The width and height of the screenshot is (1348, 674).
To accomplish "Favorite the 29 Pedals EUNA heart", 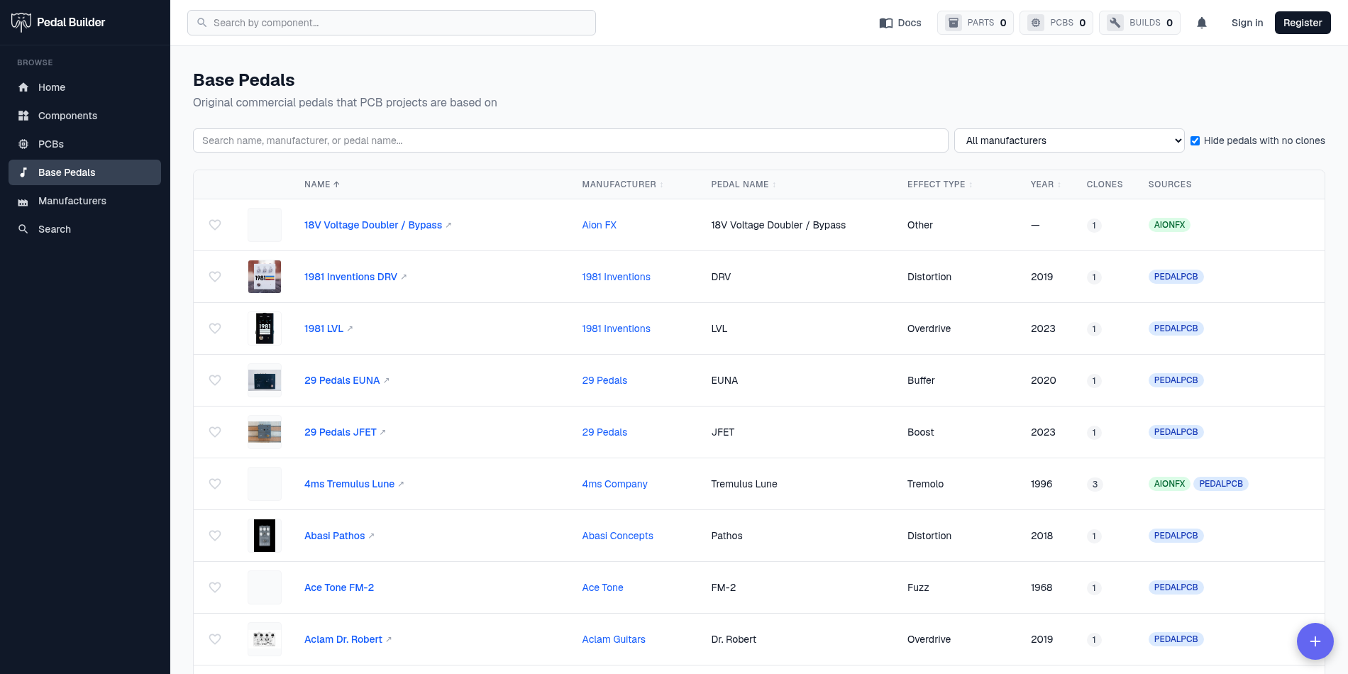I will tap(215, 380).
